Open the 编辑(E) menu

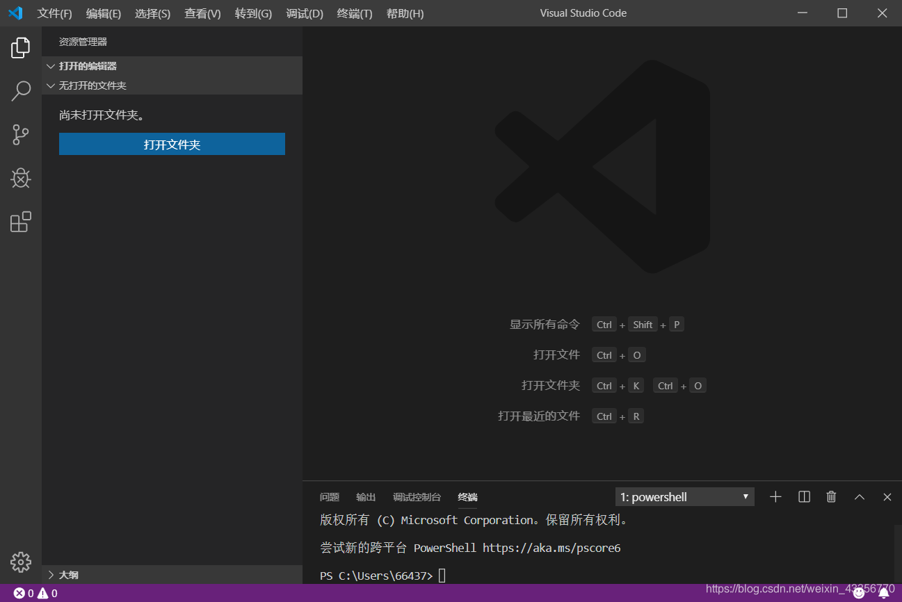(104, 14)
